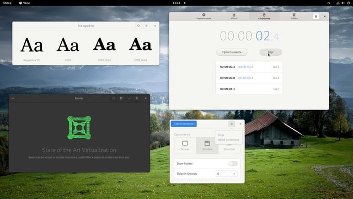Click lap time 00:00:01.1
This screenshot has width=353, height=199.
coord(227,89)
